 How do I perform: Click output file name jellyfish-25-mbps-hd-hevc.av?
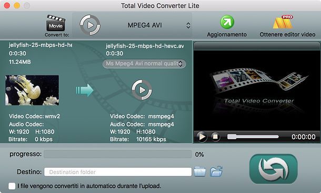(x=145, y=46)
